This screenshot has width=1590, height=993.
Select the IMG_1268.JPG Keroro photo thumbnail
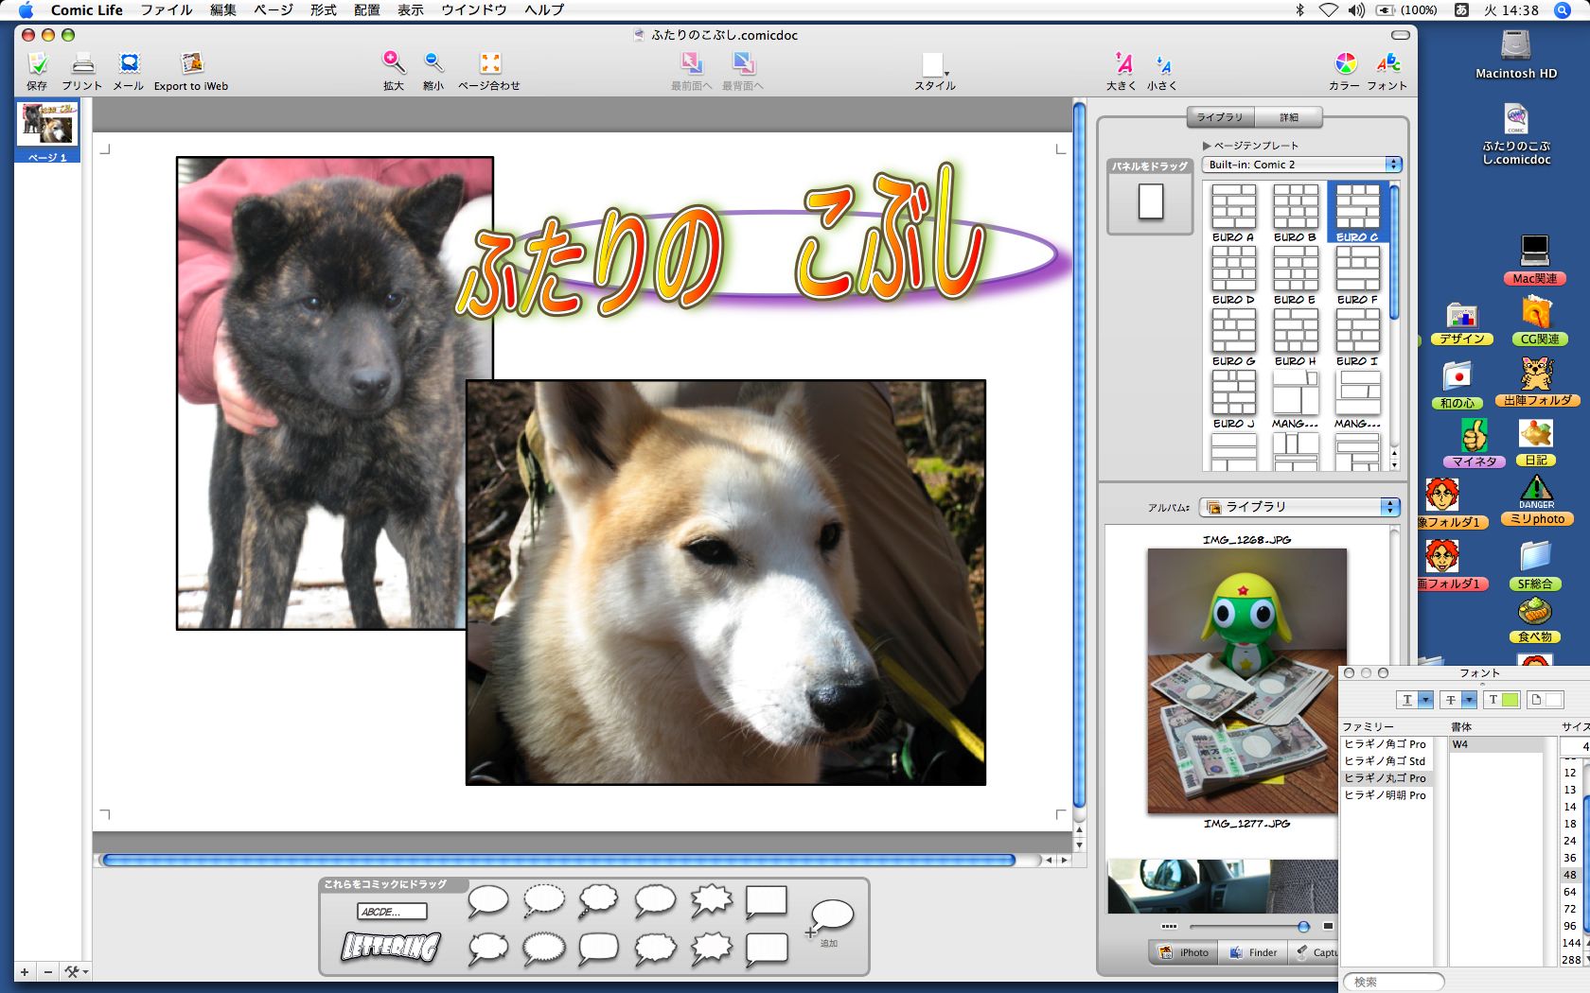point(1246,681)
